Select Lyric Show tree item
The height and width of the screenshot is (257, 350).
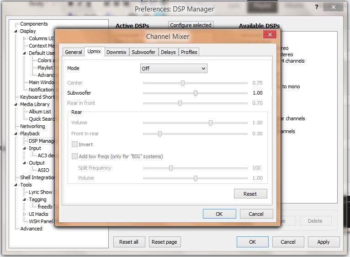click(x=42, y=192)
